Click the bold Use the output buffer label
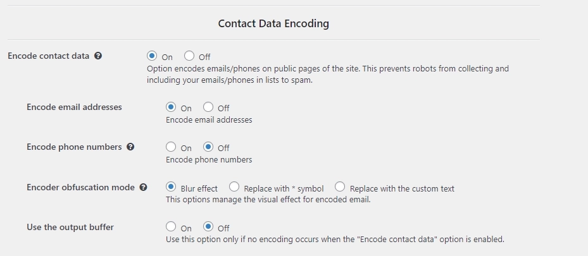Screen dimensions: 588x256 tap(70, 227)
